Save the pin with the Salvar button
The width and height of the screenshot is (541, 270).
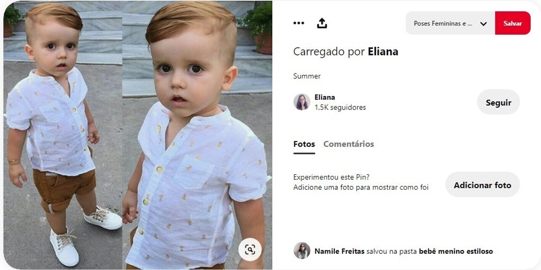point(513,23)
